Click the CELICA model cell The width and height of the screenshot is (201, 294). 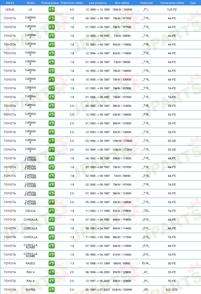(31, 211)
